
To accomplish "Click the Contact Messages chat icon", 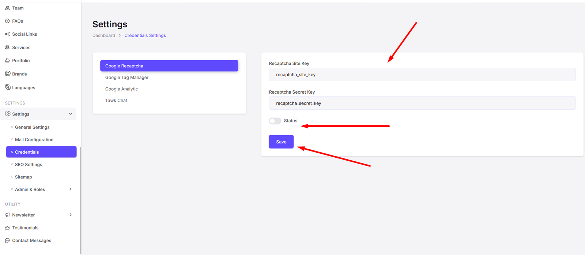I will (x=7, y=240).
